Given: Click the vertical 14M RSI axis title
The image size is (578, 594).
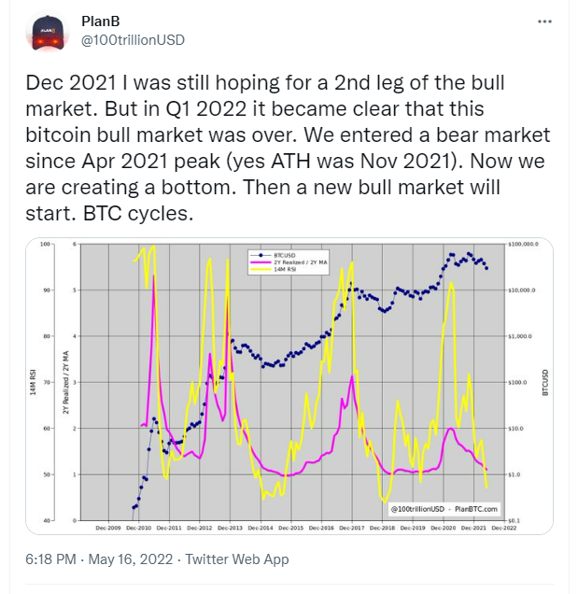Looking at the screenshot, I should (33, 383).
